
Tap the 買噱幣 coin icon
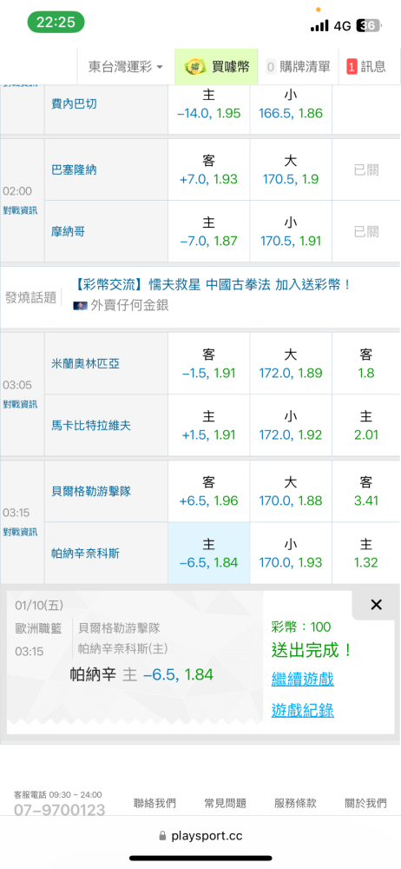(195, 67)
